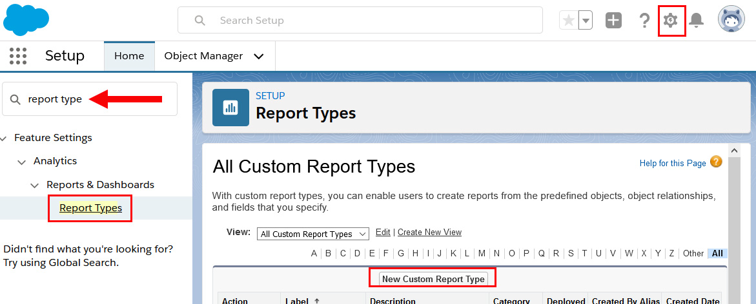Switch to the Home tab
Viewport: 756px width, 304px height.
tap(129, 56)
